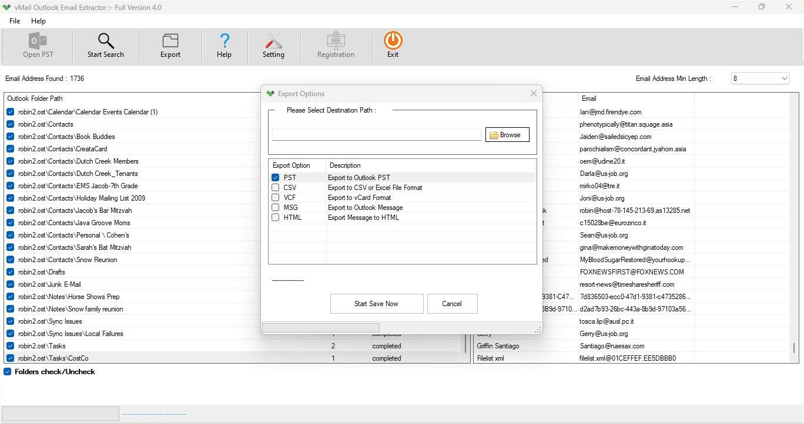Close the Export Options dialog
Image resolution: width=804 pixels, height=424 pixels.
tap(534, 93)
